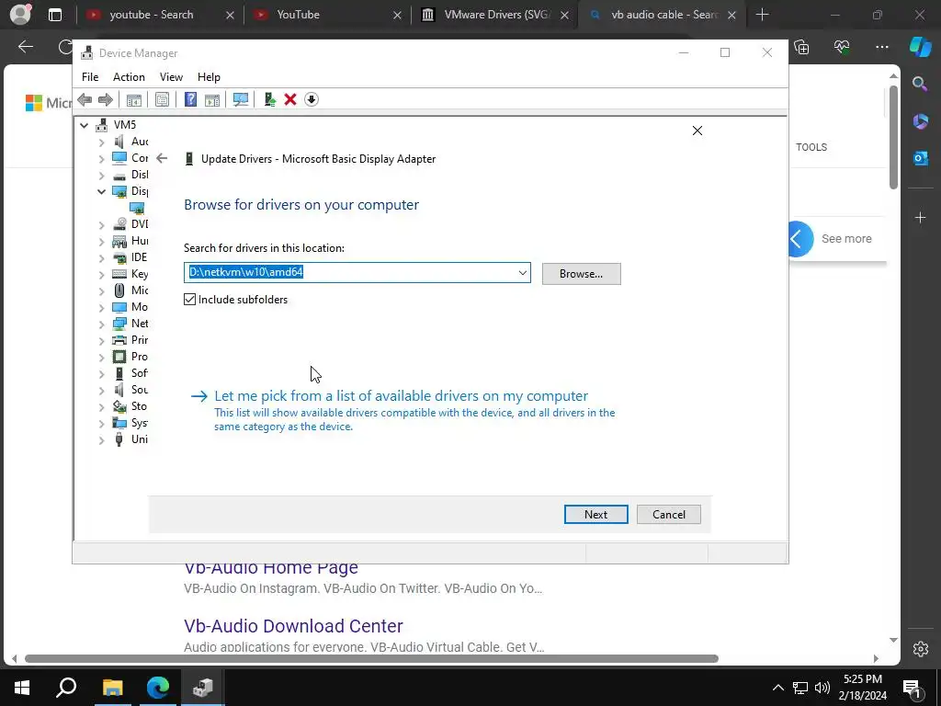Open a new Edge tab with plus
The image size is (941, 706).
point(763,15)
